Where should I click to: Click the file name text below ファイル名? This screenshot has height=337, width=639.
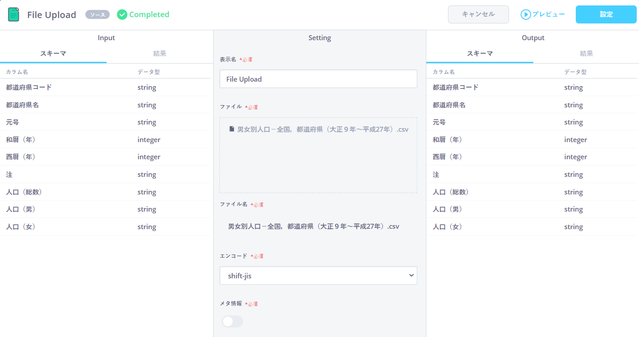coord(314,226)
